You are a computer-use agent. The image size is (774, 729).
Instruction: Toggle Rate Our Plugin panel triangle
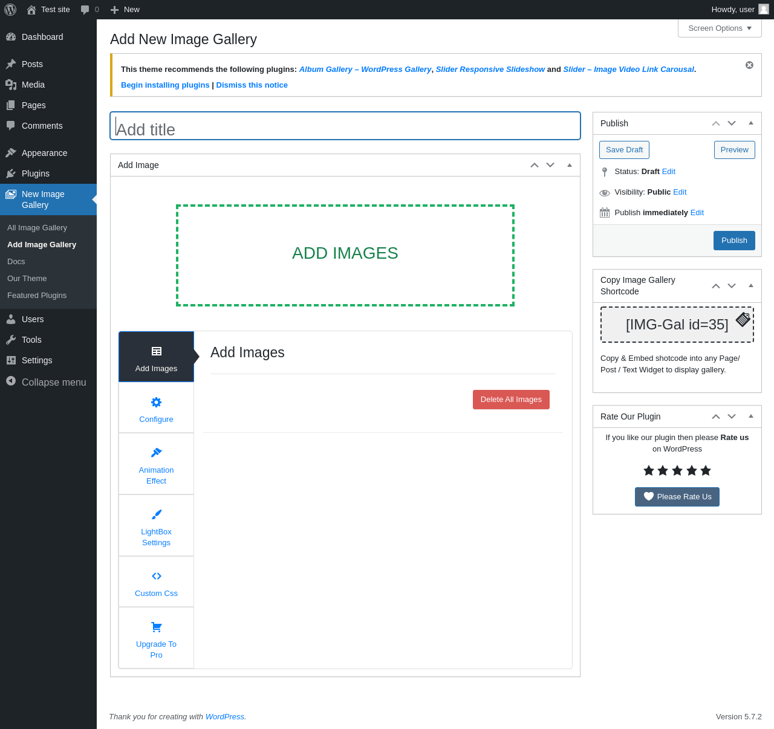751,416
